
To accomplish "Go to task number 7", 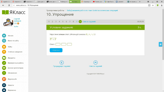I will (x=70, y=21).
